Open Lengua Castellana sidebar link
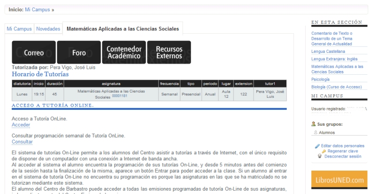 click(328, 51)
